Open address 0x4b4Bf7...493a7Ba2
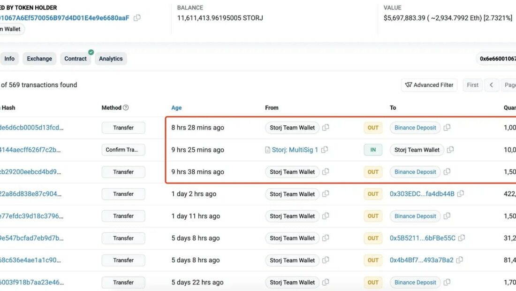516x291 pixels. pos(422,260)
